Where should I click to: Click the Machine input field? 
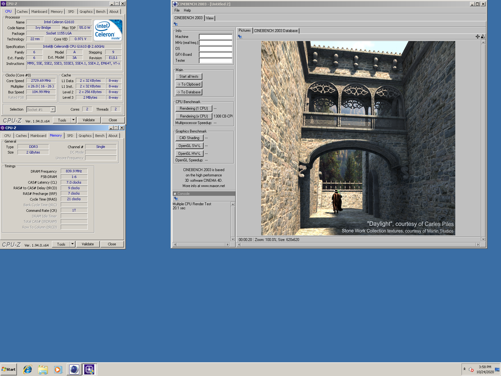(216, 37)
